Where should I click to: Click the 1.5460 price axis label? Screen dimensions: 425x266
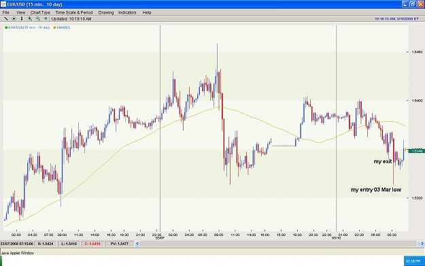point(417,52)
